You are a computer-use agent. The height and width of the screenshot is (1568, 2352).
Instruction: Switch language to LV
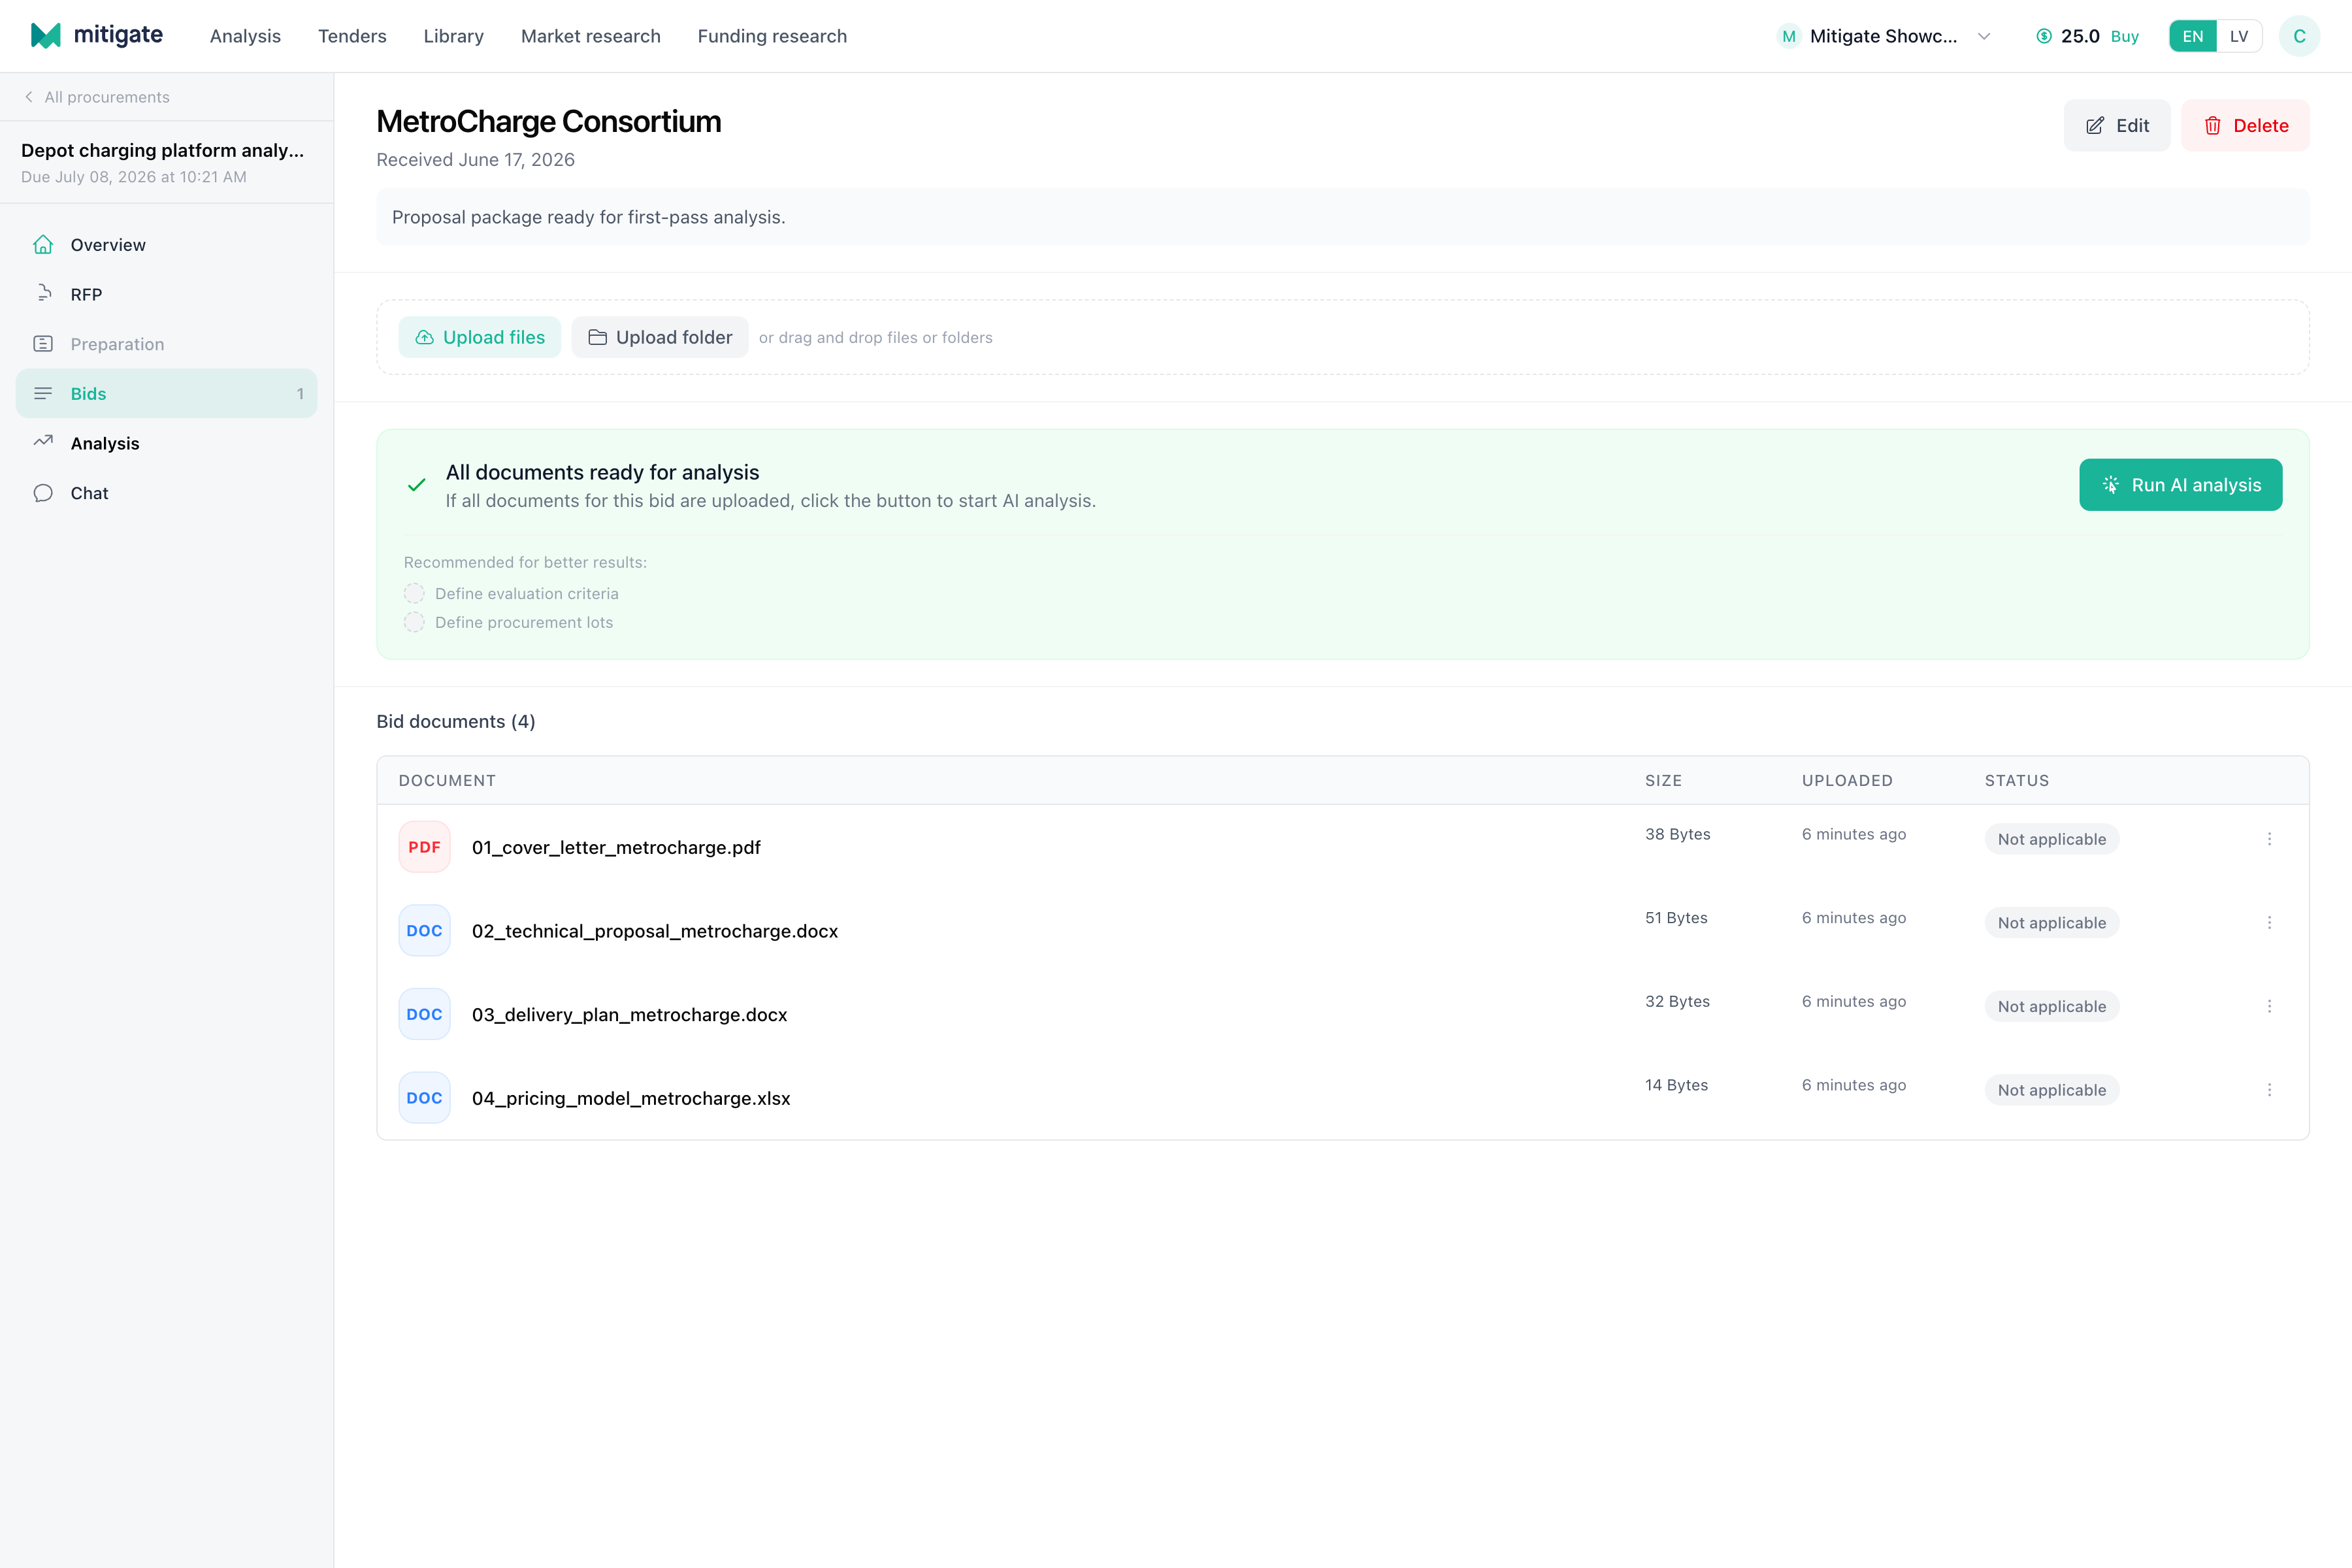(x=2239, y=36)
